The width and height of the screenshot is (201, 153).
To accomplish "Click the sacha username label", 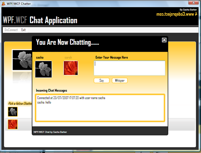I will (x=39, y=57).
